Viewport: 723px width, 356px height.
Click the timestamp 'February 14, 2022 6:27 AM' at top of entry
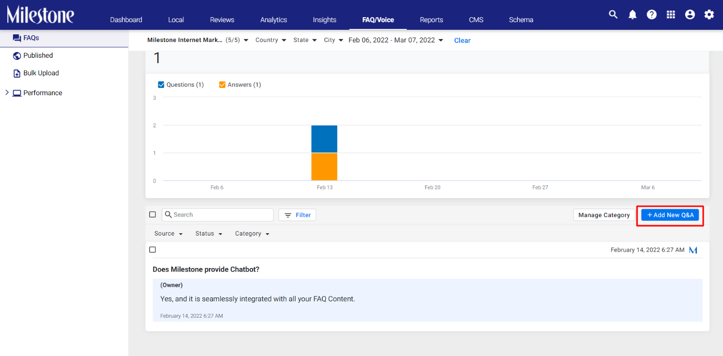(x=648, y=250)
